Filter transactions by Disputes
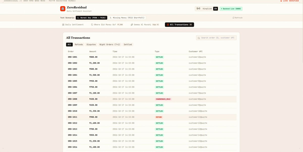 pos(91,44)
